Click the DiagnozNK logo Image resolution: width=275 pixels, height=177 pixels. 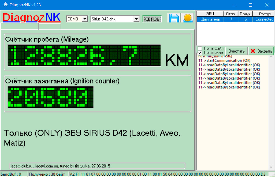click(x=31, y=18)
